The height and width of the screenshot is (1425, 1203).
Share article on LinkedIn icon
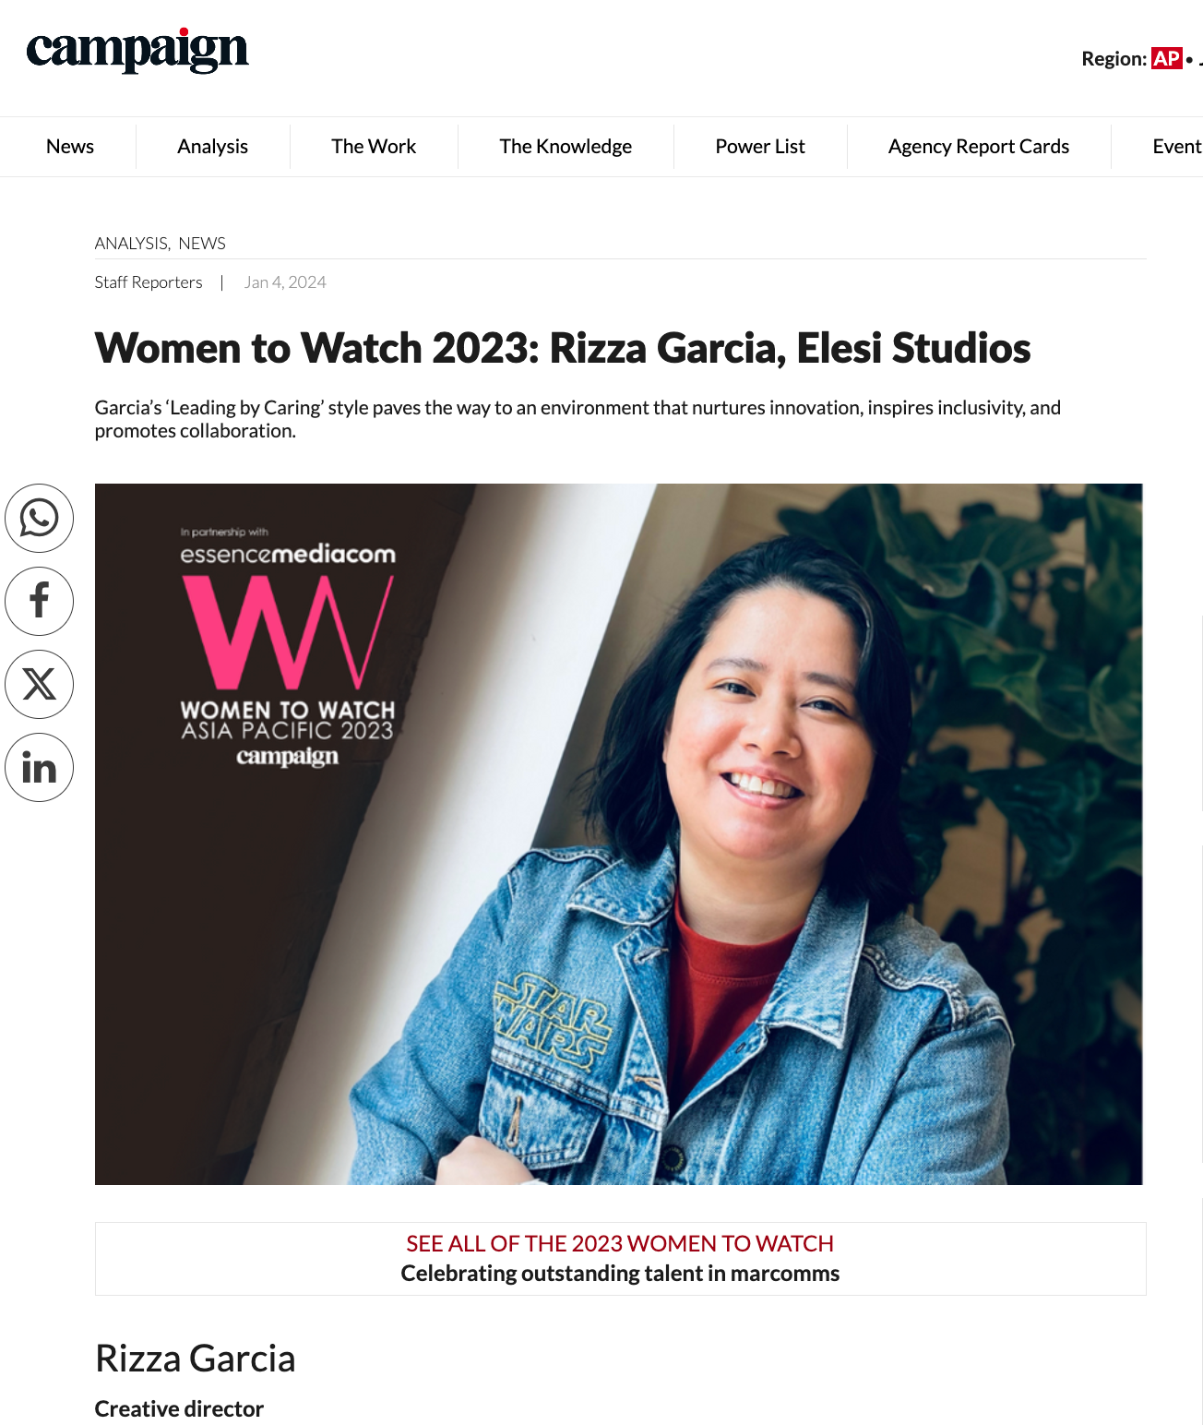(x=39, y=767)
